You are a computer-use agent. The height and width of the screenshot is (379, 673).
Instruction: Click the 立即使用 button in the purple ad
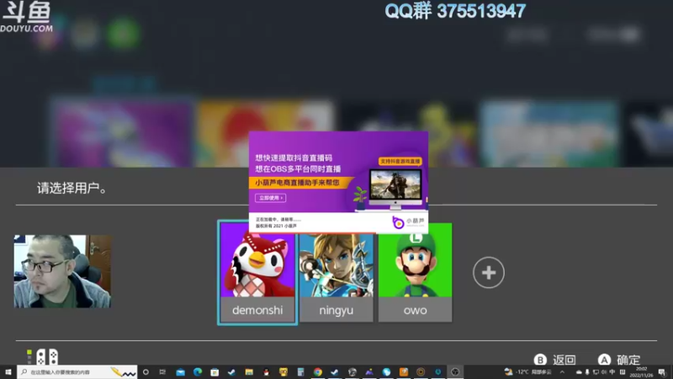pos(270,198)
